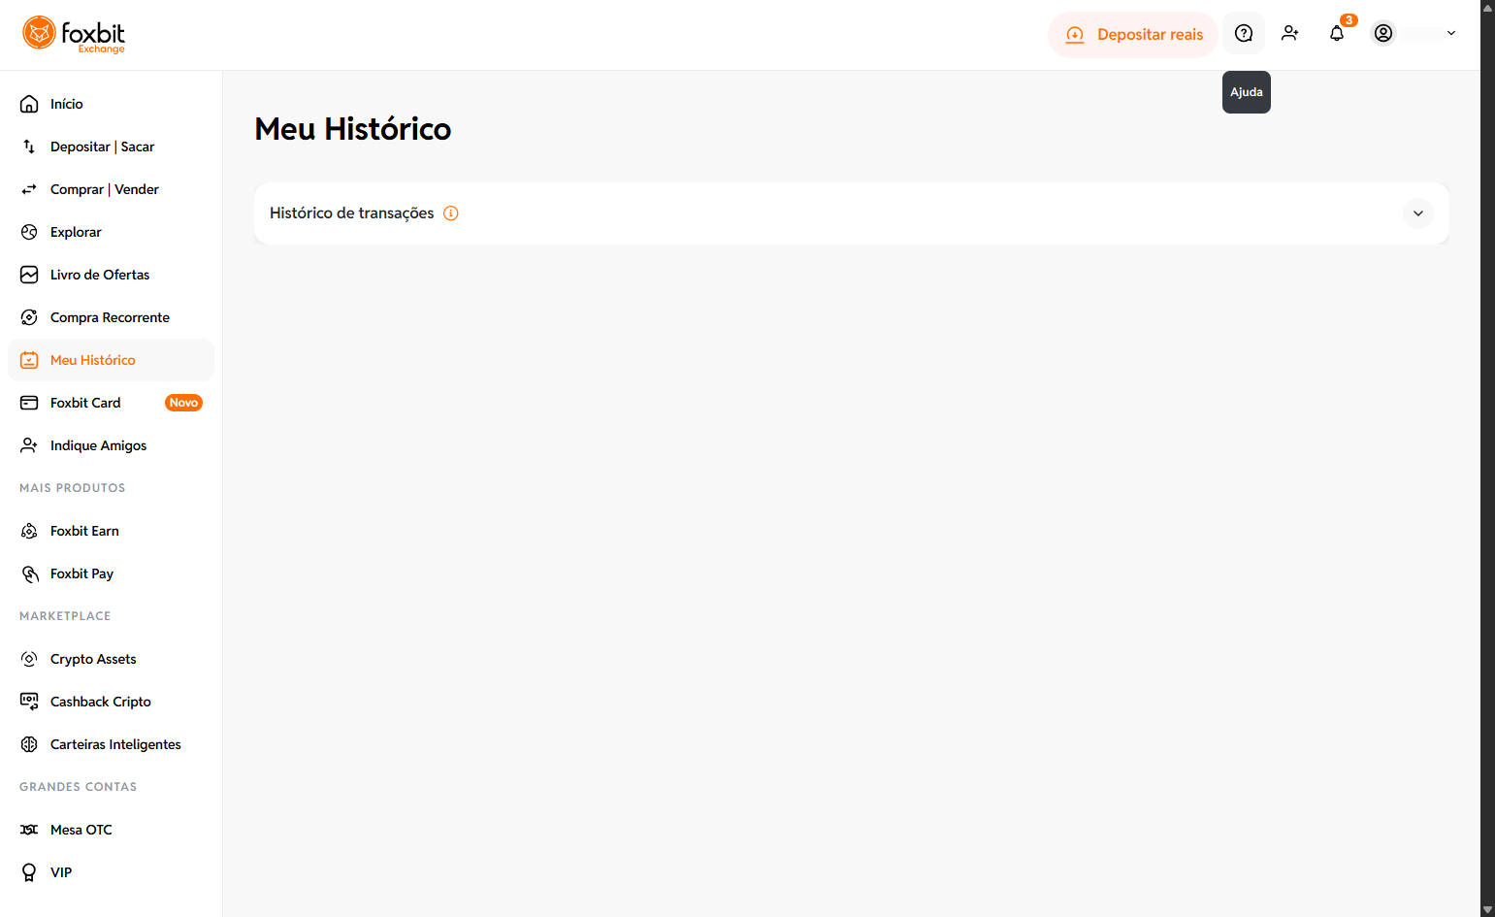This screenshot has height=917, width=1495.
Task: Click the Depositar reais button
Action: tap(1133, 35)
